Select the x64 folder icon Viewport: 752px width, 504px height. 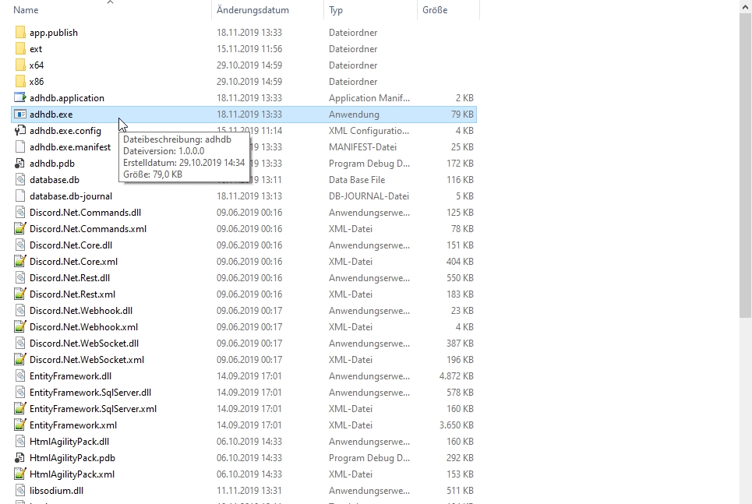tap(20, 65)
